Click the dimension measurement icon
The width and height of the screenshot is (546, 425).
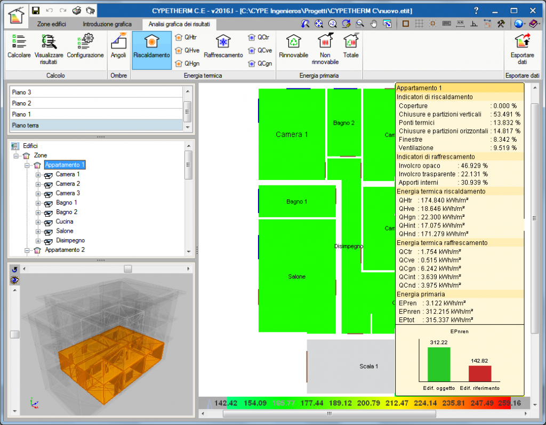pos(460,23)
